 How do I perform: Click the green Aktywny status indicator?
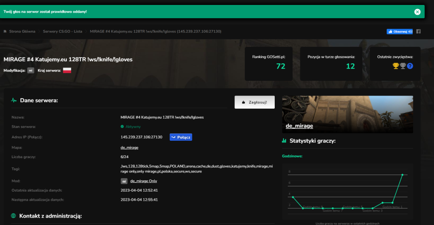click(131, 127)
